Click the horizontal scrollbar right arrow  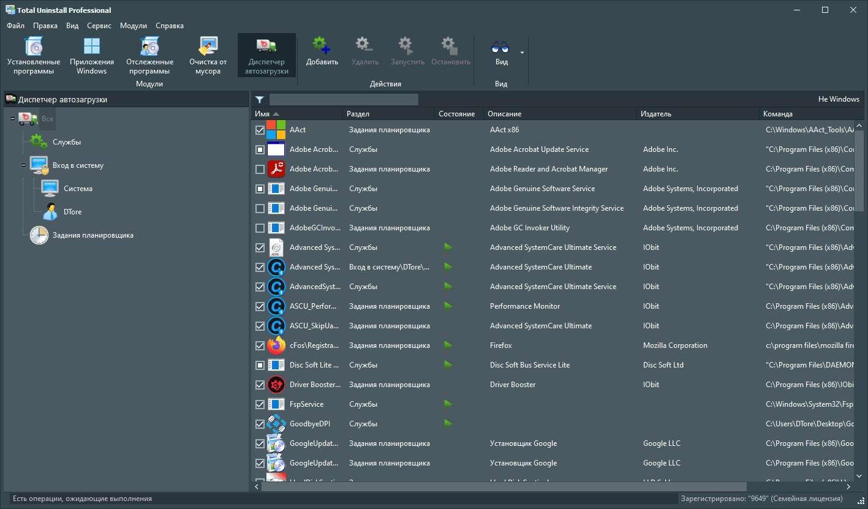click(x=849, y=486)
